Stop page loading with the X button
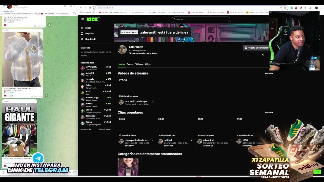Image resolution: width=324 pixels, height=182 pixels. [x=90, y=8]
